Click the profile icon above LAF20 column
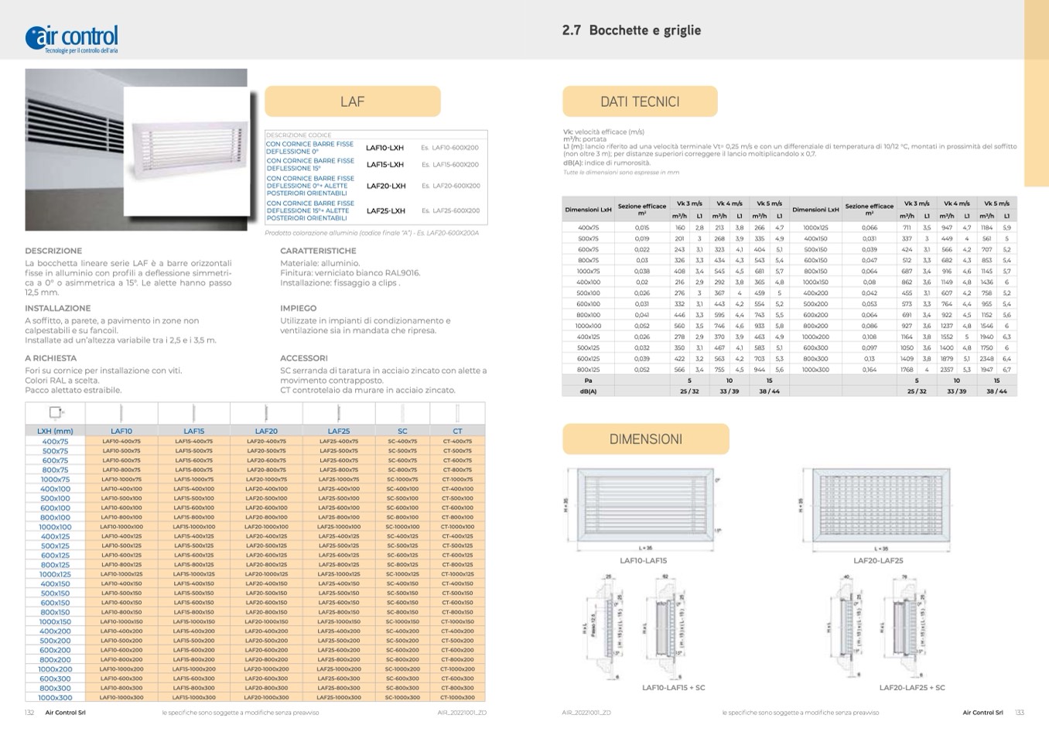The width and height of the screenshot is (1049, 742). [266, 413]
